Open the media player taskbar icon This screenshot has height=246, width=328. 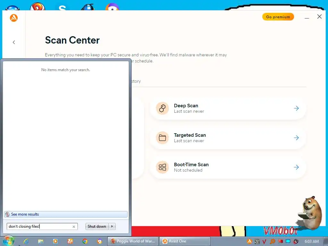pos(55,241)
